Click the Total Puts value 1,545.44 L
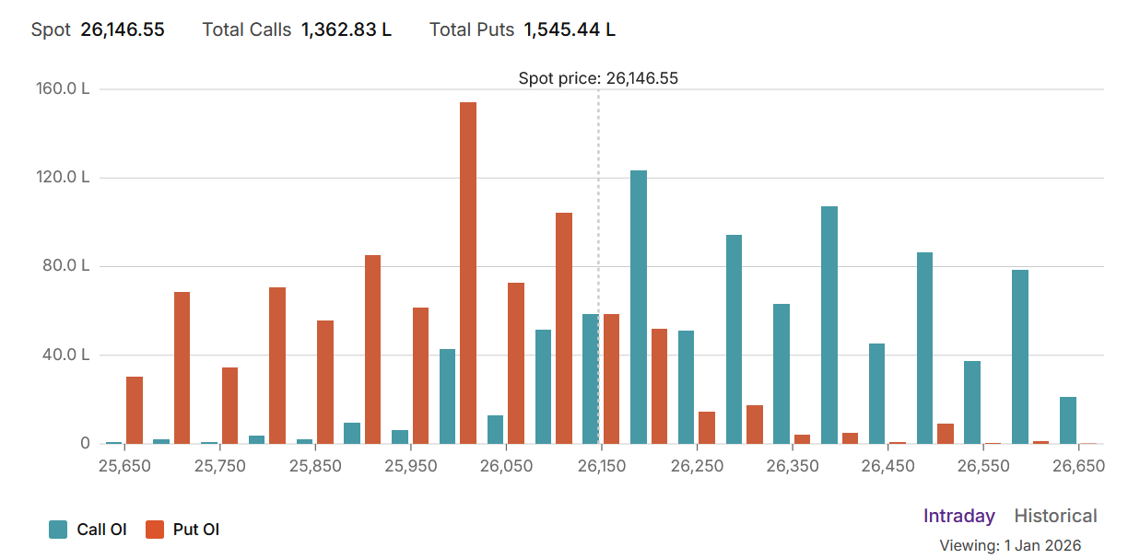Image resolution: width=1140 pixels, height=559 pixels. (x=570, y=29)
